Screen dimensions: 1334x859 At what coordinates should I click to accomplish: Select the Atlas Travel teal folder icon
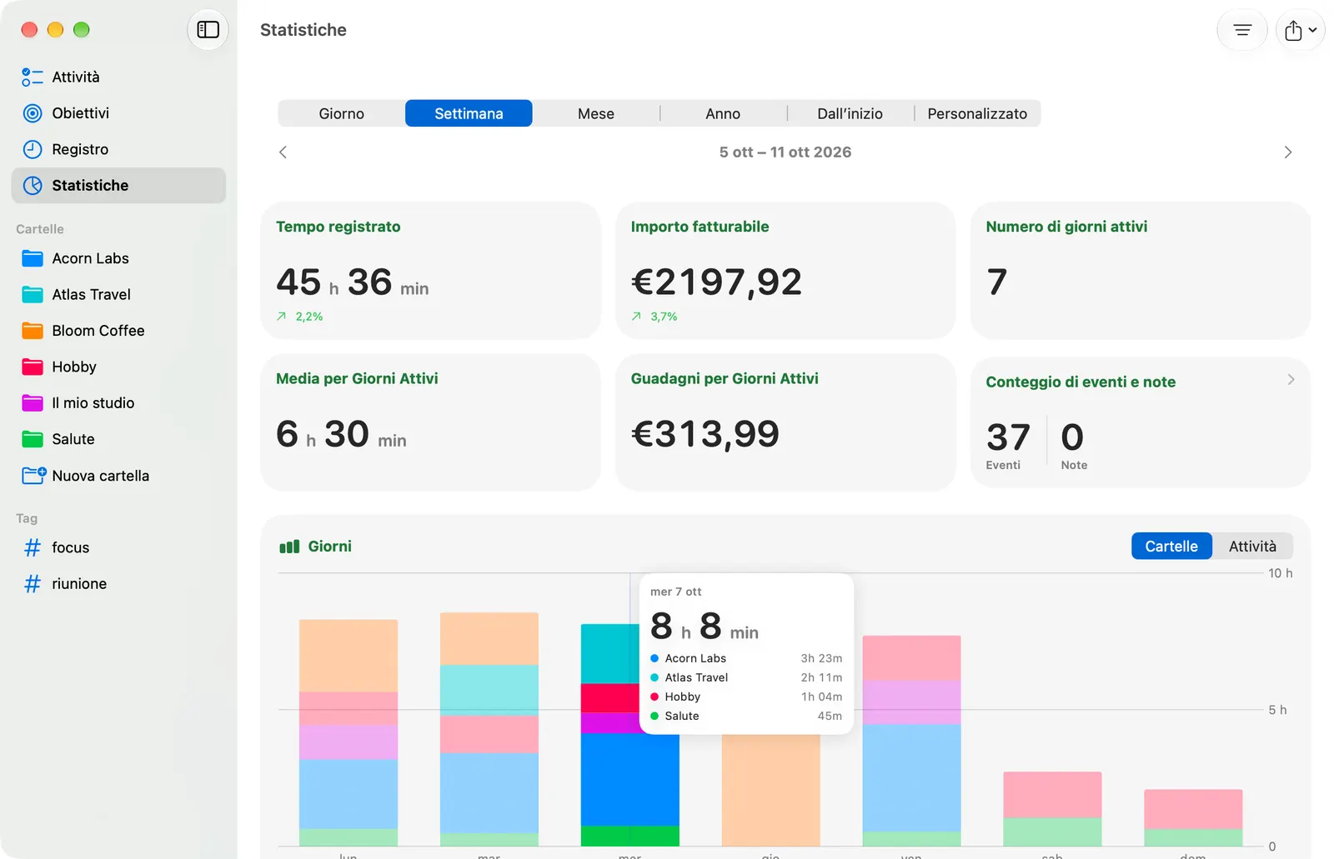[x=33, y=294]
